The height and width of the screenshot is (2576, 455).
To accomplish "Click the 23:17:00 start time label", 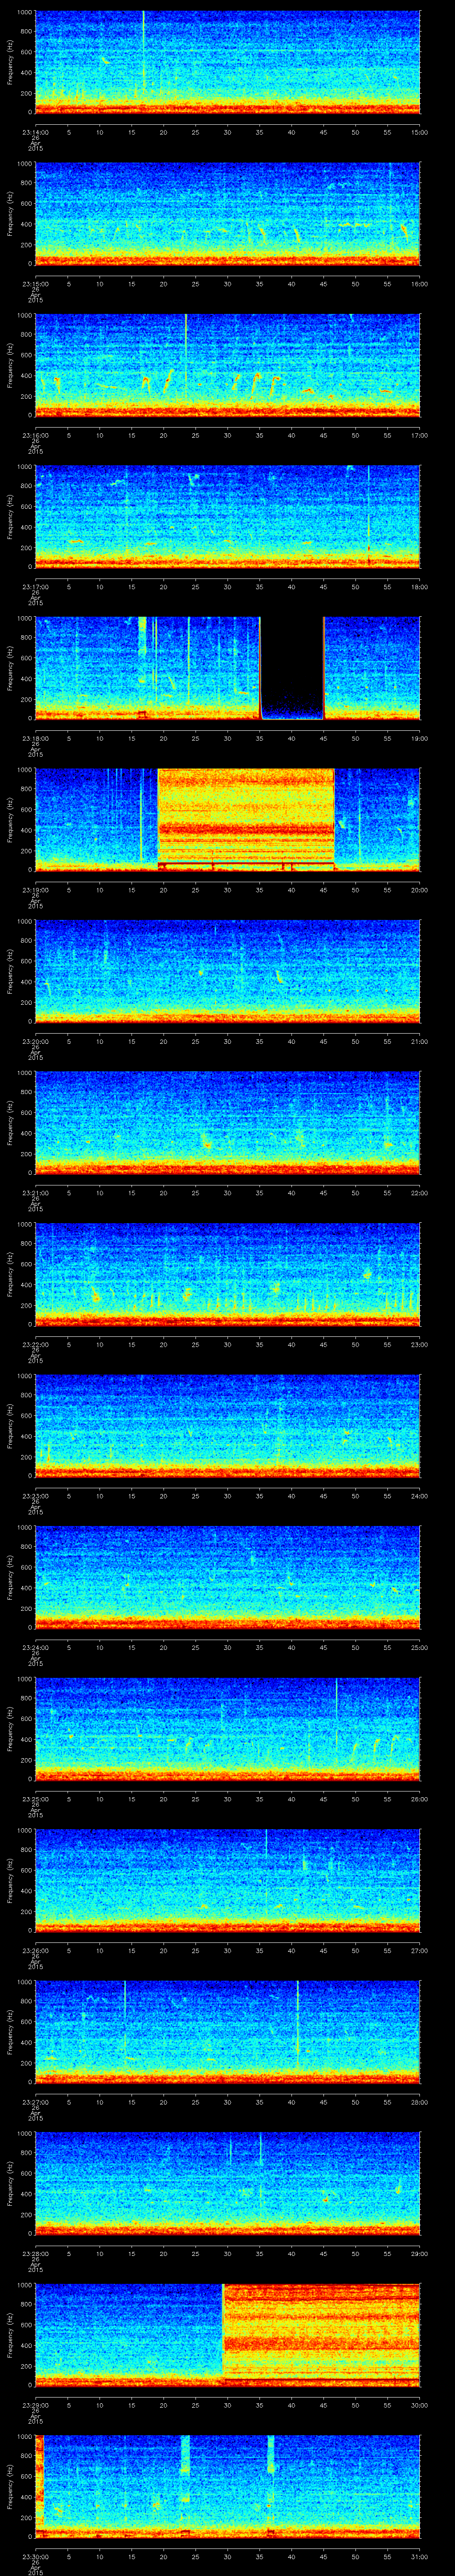I will (x=35, y=586).
